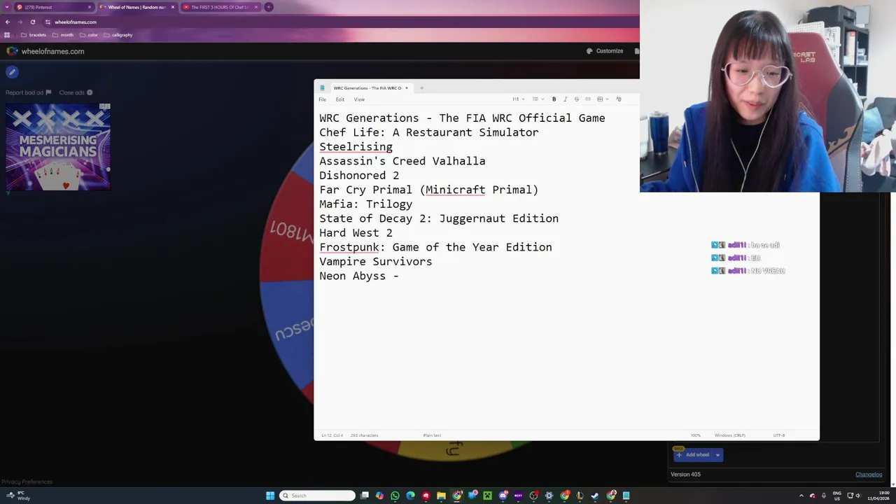
Task: Switch to the Pinterest browser tab
Action: pos(55,7)
